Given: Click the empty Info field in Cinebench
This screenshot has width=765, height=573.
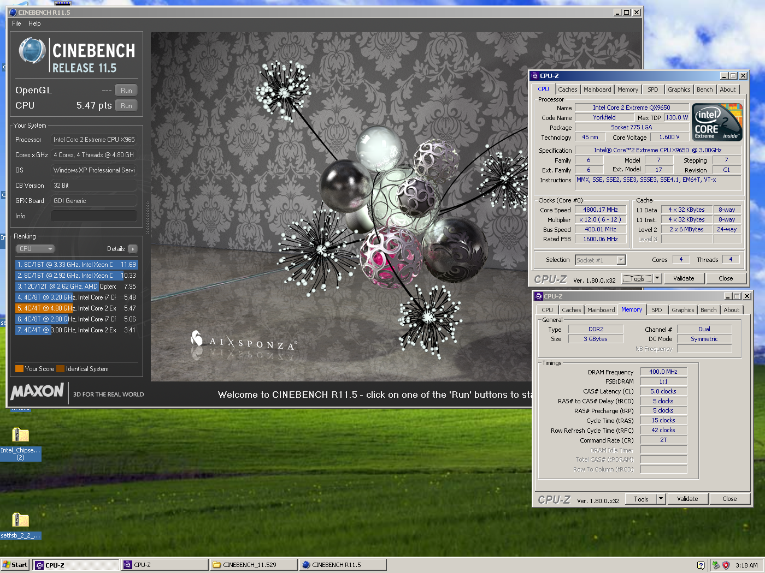Looking at the screenshot, I should click(94, 216).
